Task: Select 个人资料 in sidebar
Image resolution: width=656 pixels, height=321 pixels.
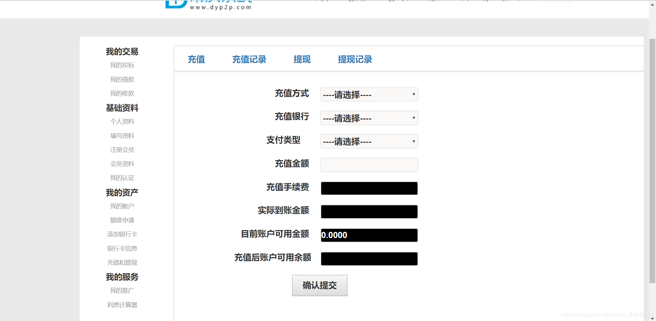Action: 122,122
